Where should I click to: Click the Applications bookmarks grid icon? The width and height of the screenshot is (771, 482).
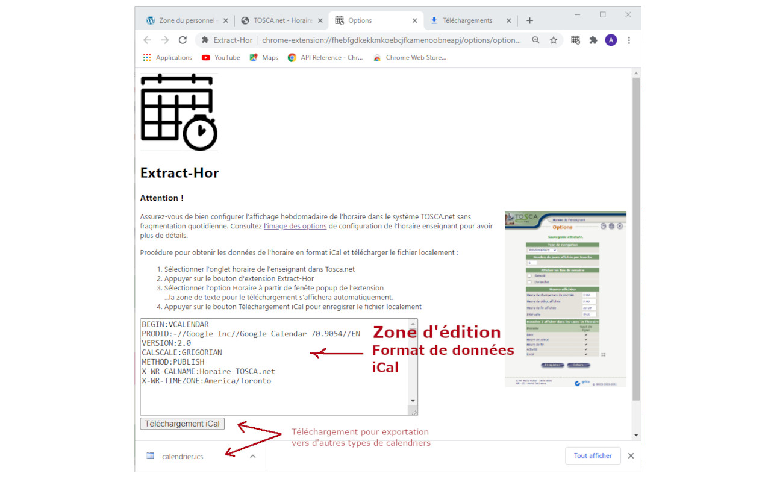pos(146,57)
